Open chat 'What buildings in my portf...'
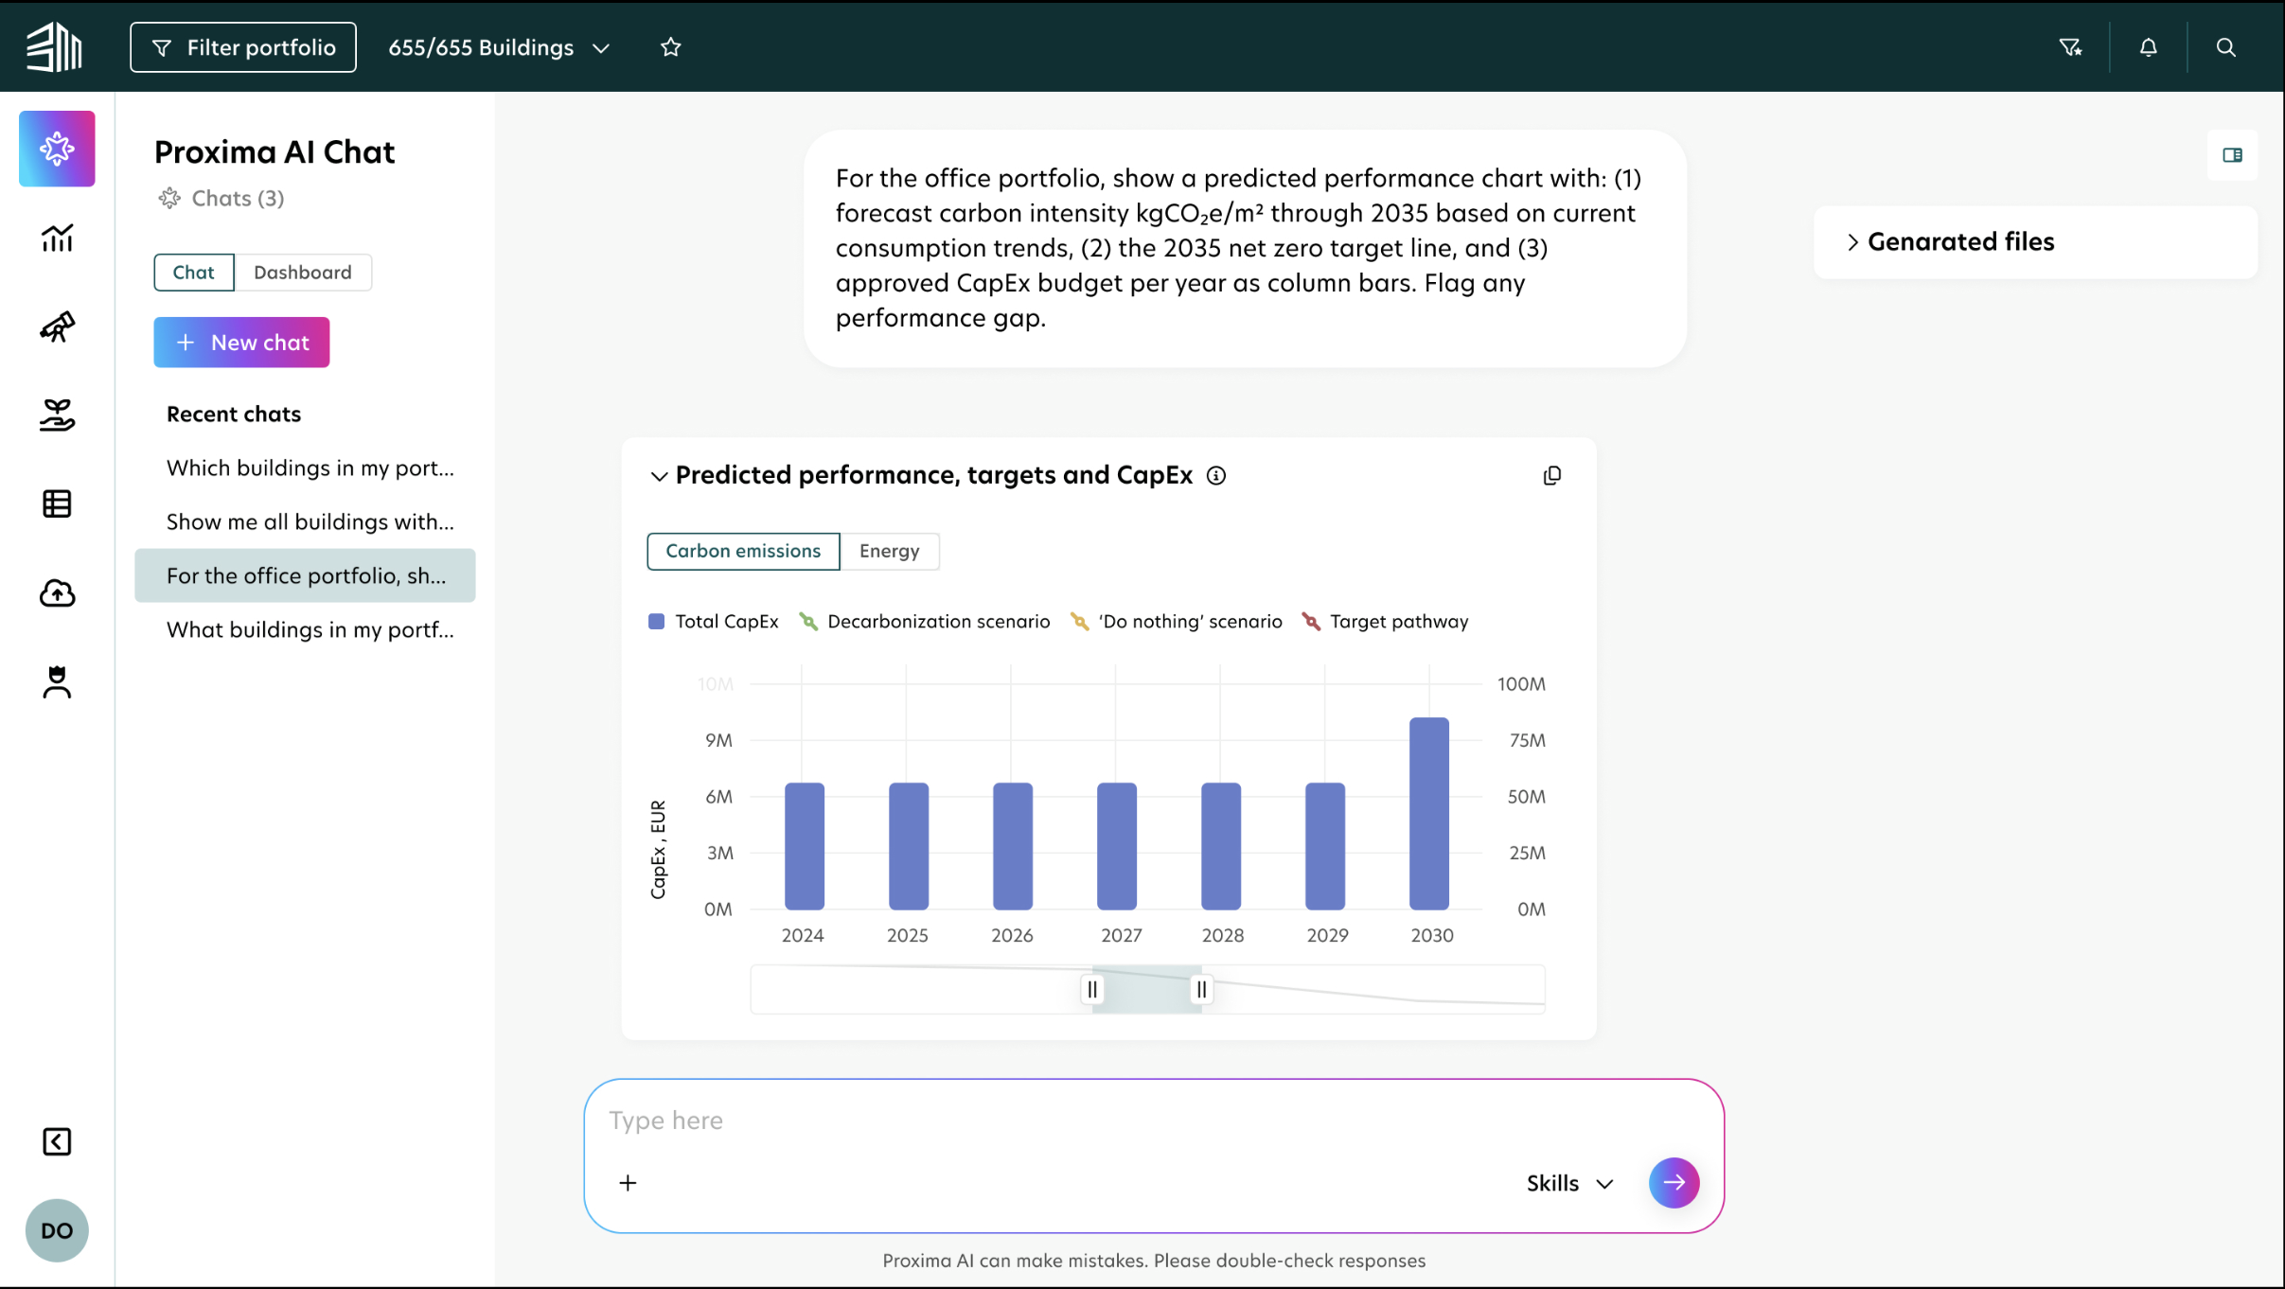The height and width of the screenshot is (1289, 2285). (305, 629)
